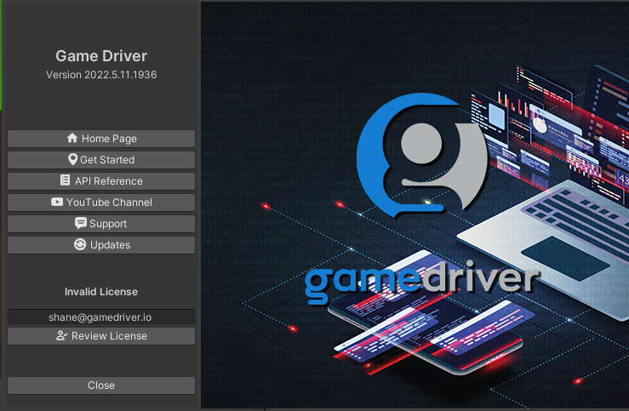Visit the YouTube Channel button
Screen dimensions: 629x411
(x=101, y=203)
